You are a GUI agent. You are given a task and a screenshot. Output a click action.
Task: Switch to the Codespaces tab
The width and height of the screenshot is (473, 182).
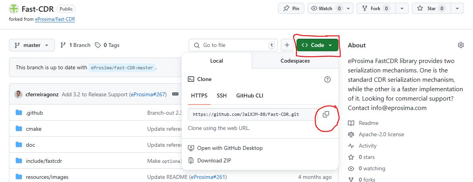click(295, 61)
